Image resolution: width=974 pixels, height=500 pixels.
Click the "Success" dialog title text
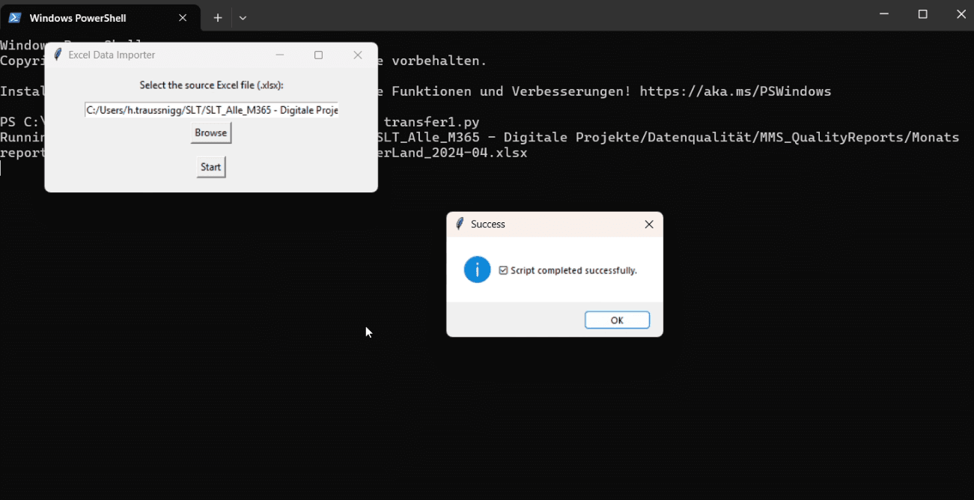point(488,224)
